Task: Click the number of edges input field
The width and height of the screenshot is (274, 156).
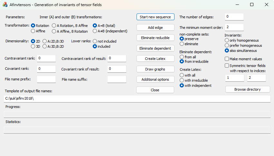Action: click(234, 17)
